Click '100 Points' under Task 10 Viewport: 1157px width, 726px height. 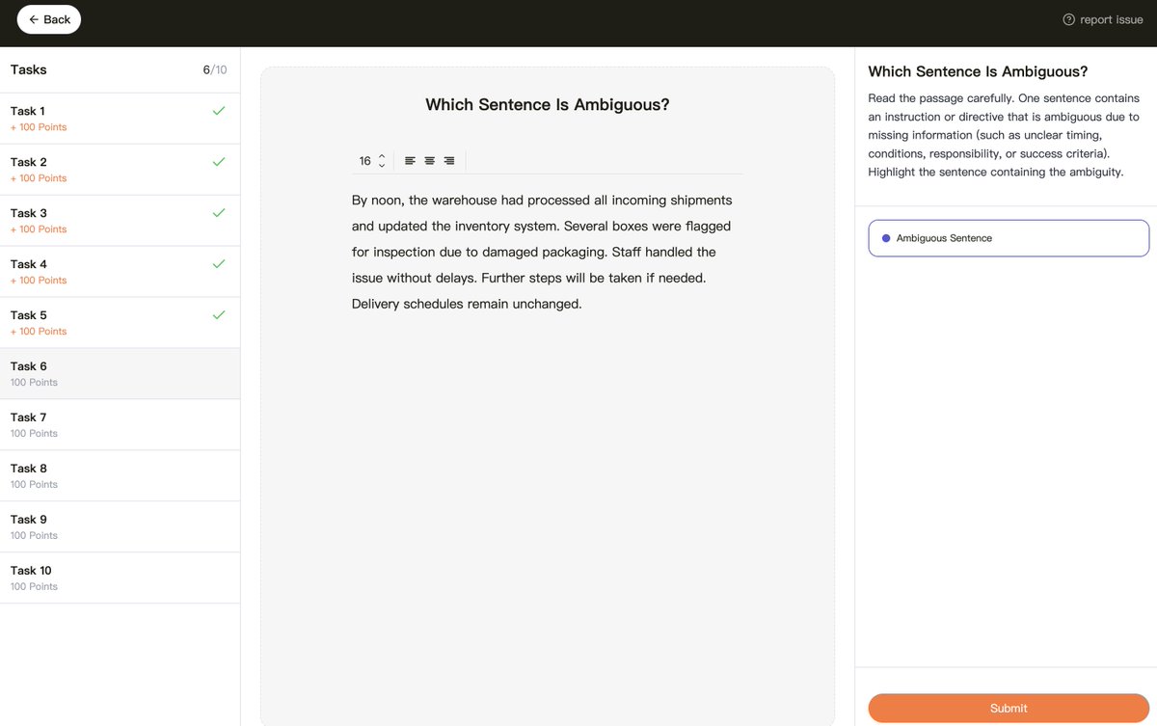pos(34,587)
